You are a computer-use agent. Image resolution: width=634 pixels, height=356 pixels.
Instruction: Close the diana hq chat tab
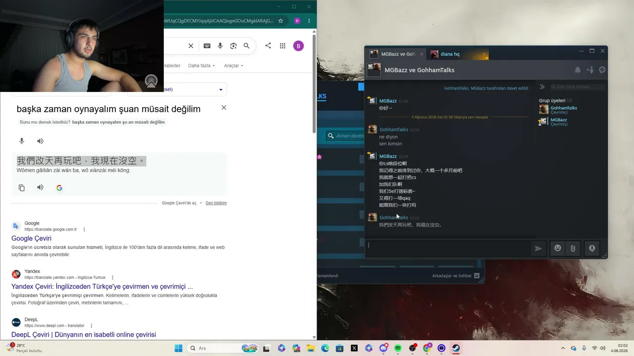pos(484,54)
